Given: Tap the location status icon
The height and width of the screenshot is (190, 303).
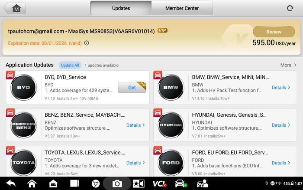Looking at the screenshot, I should click(267, 183).
